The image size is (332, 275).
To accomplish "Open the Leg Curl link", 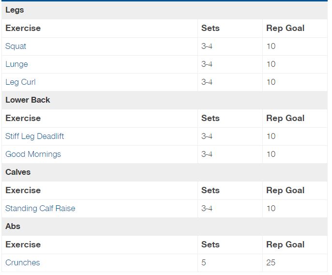I will coord(20,82).
